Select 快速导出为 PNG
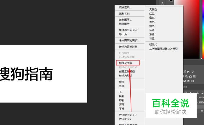Viewport: 204px width, 125px height. point(129,30)
